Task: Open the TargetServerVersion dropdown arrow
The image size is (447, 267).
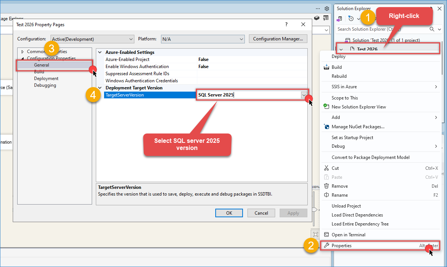Action: (x=304, y=95)
